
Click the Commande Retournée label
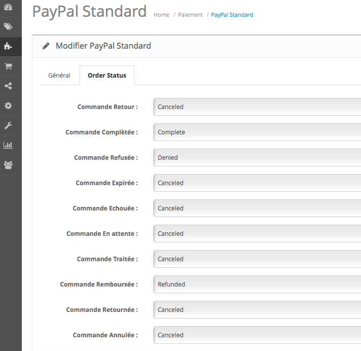tap(102, 309)
